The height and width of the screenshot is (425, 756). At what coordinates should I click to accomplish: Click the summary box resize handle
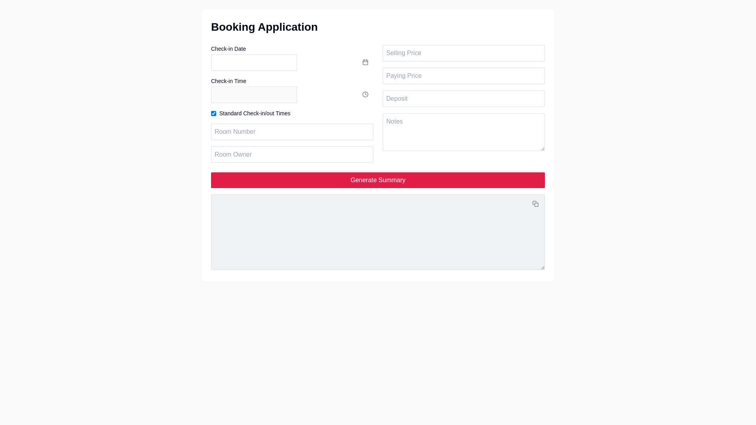(543, 268)
